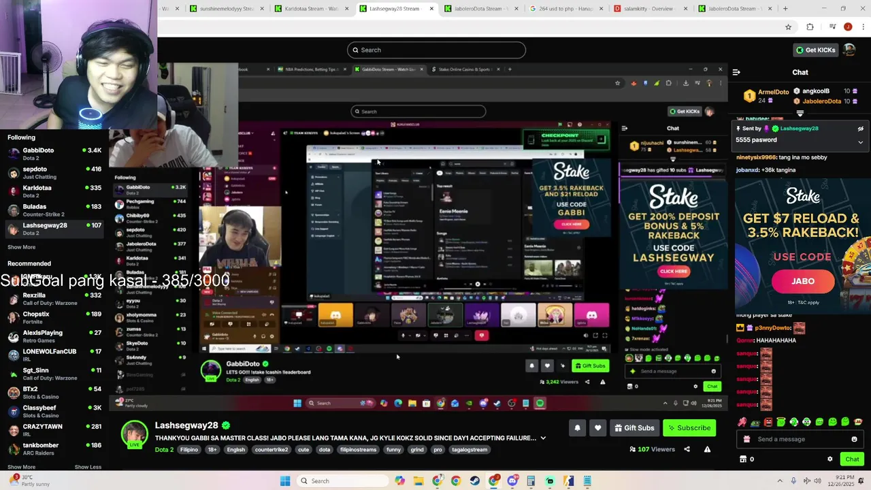This screenshot has height=490, width=871.
Task: Click the green Subscribe button
Action: pyautogui.click(x=689, y=428)
